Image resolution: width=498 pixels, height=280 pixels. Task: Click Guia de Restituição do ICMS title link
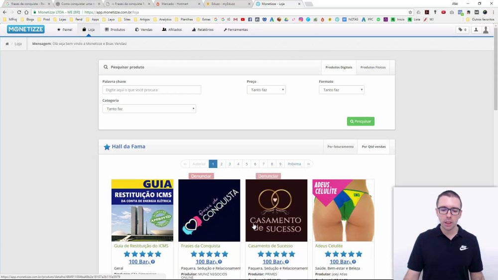[x=141, y=246]
